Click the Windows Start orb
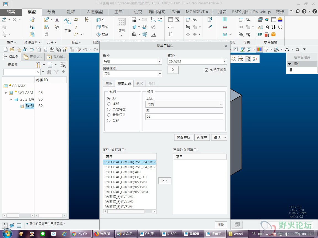The height and width of the screenshot is (238, 318). (x=7, y=234)
